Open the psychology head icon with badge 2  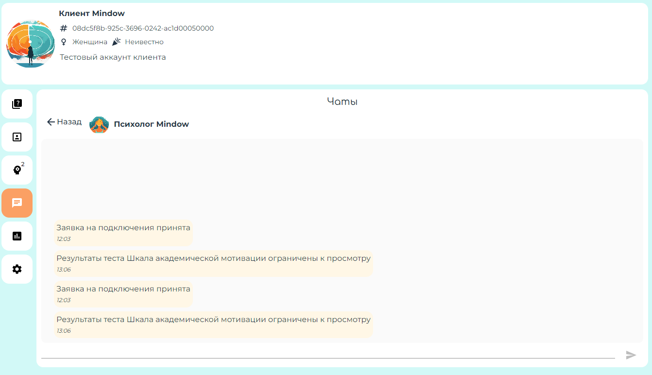[17, 170]
